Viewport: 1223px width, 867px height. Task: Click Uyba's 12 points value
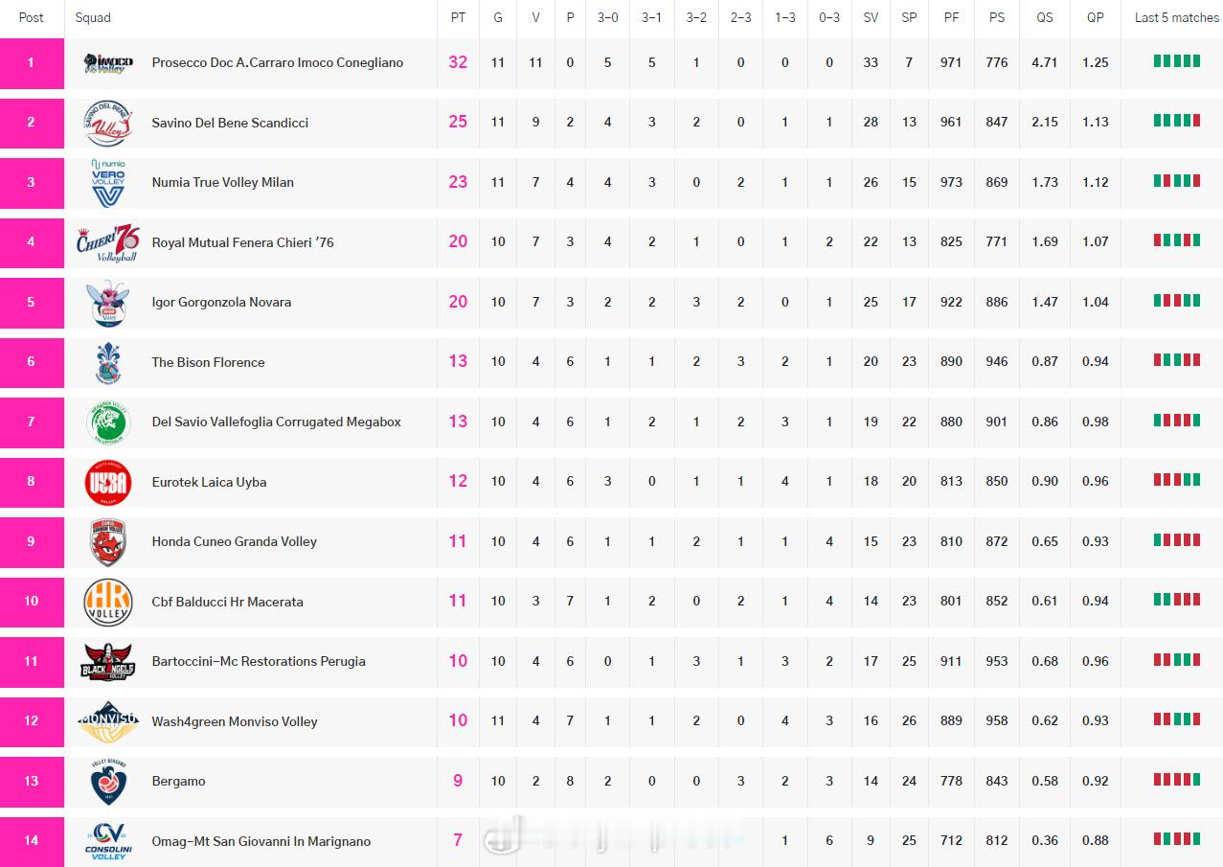pos(459,481)
